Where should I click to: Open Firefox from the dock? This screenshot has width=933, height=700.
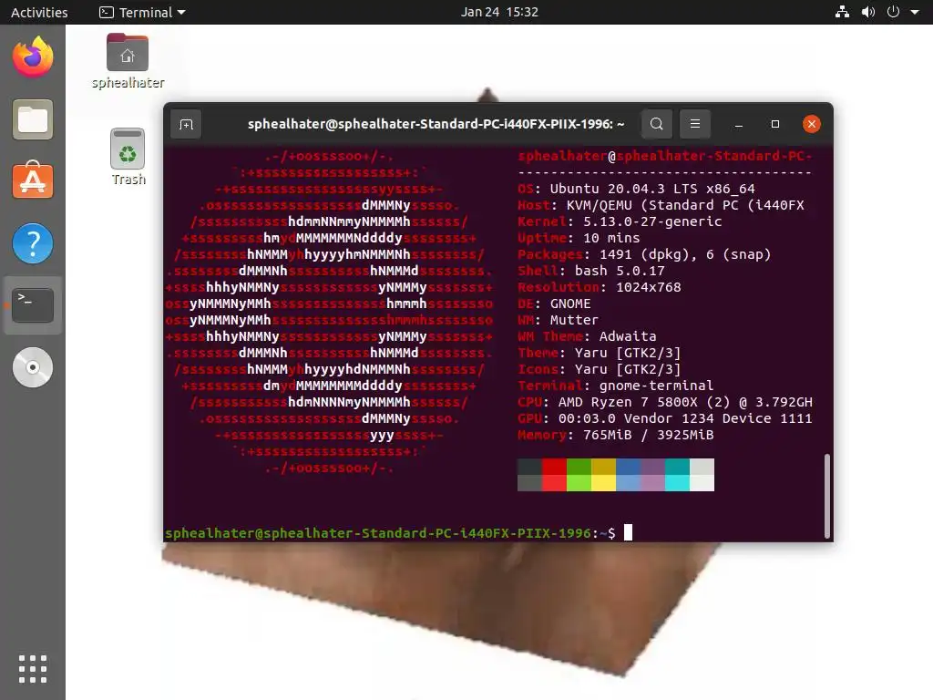(x=33, y=57)
